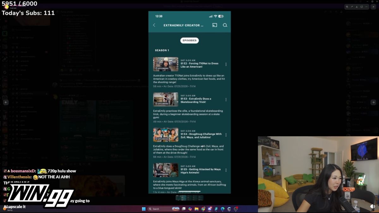
Task: Open thumbnail of Forcing T10Nat to Dress episode
Action: coord(166,64)
